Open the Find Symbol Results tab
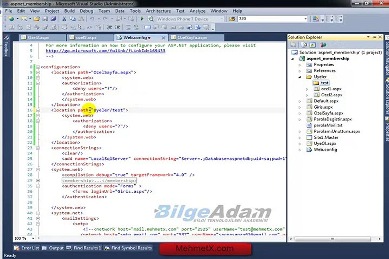Screen dimensions: 389x259 click(x=128, y=248)
